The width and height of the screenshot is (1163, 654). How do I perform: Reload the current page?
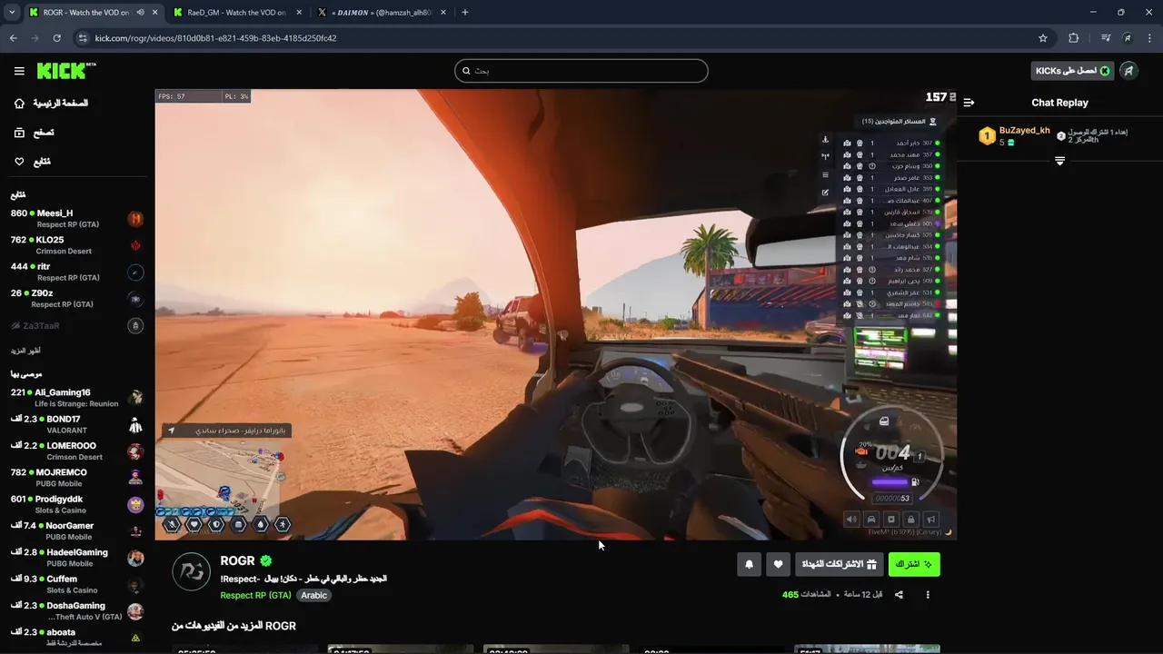click(56, 38)
